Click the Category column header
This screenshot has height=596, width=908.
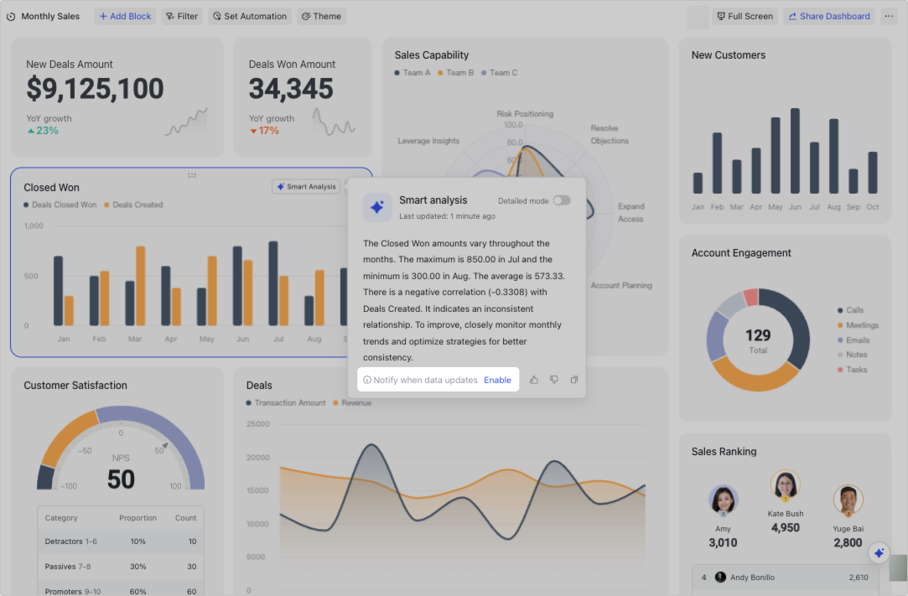pyautogui.click(x=61, y=518)
